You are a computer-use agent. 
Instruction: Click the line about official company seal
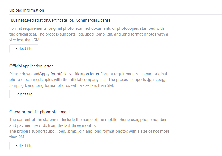coord(87,80)
